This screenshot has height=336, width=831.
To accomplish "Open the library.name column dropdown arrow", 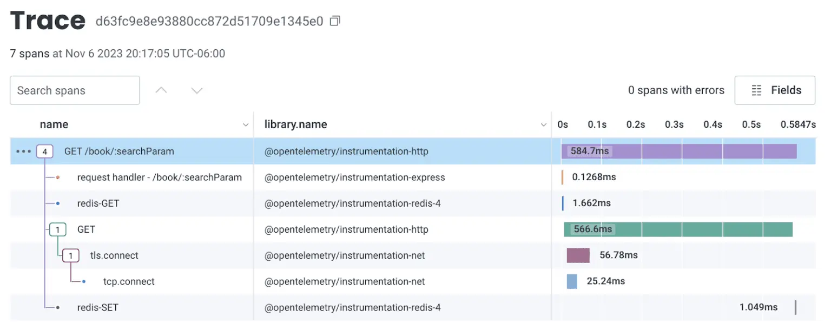I will (x=544, y=125).
